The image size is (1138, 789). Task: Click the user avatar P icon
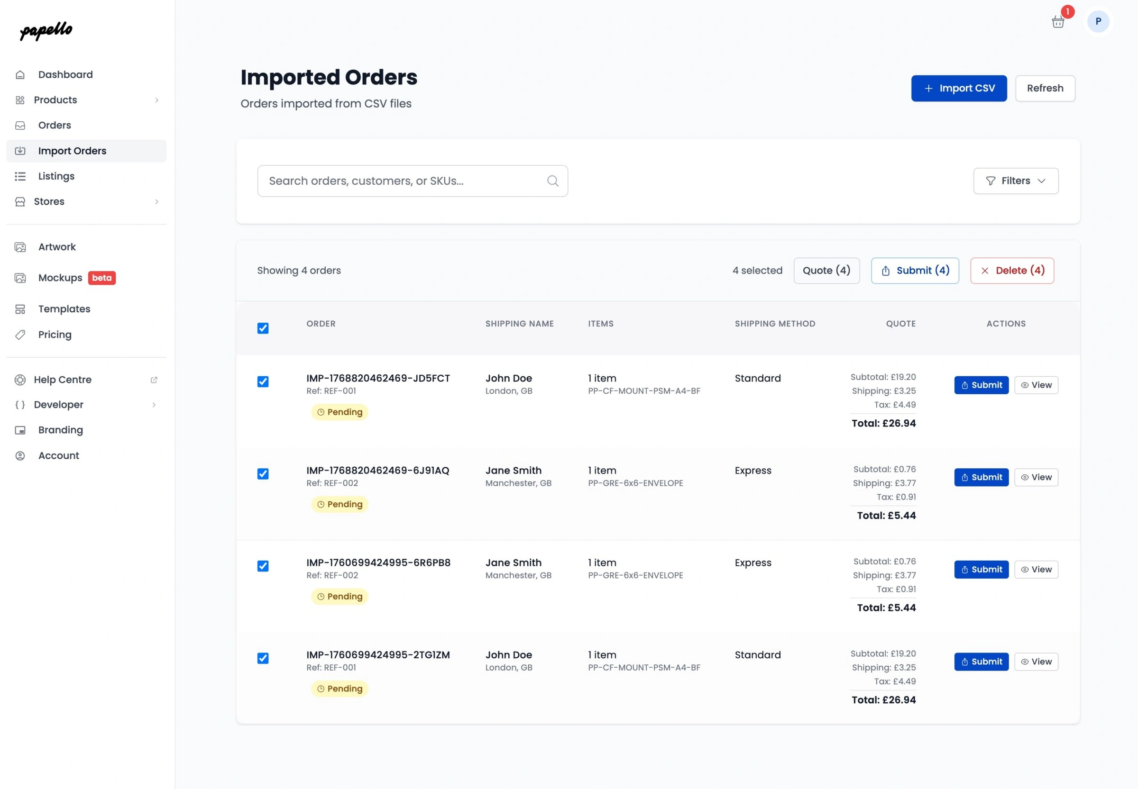point(1098,21)
